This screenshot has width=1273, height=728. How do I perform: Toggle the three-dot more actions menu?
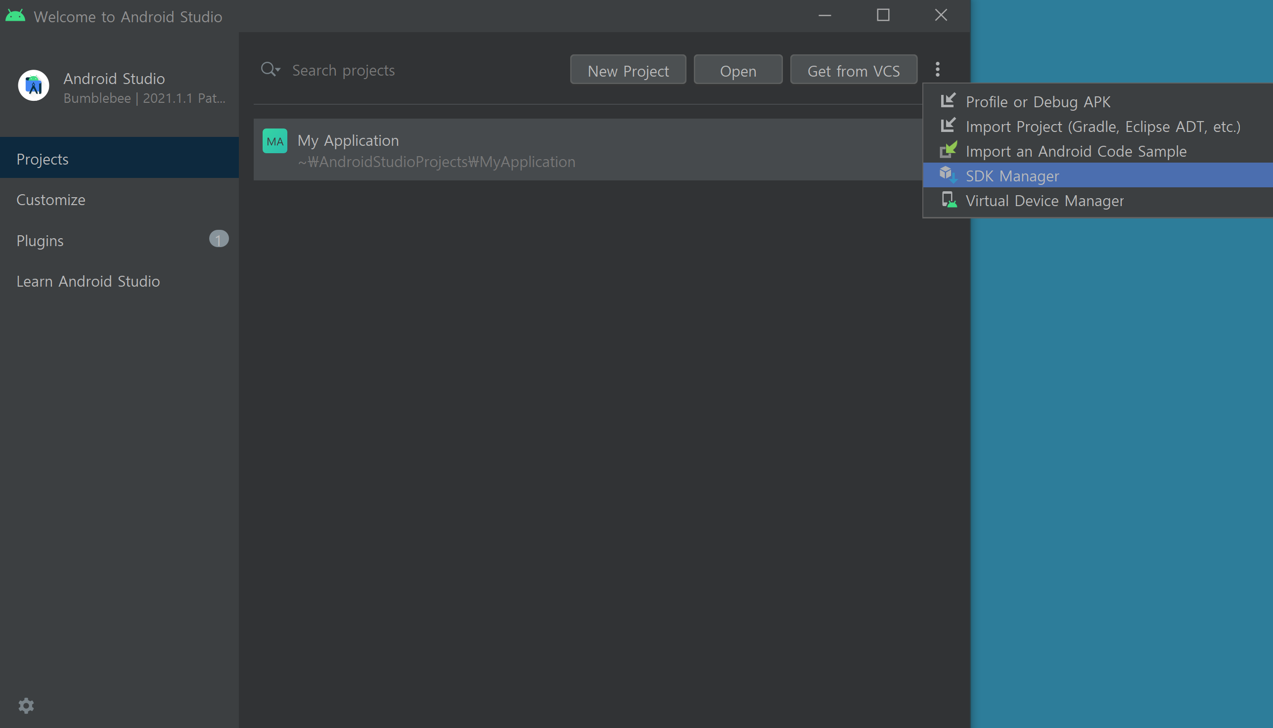coord(937,69)
